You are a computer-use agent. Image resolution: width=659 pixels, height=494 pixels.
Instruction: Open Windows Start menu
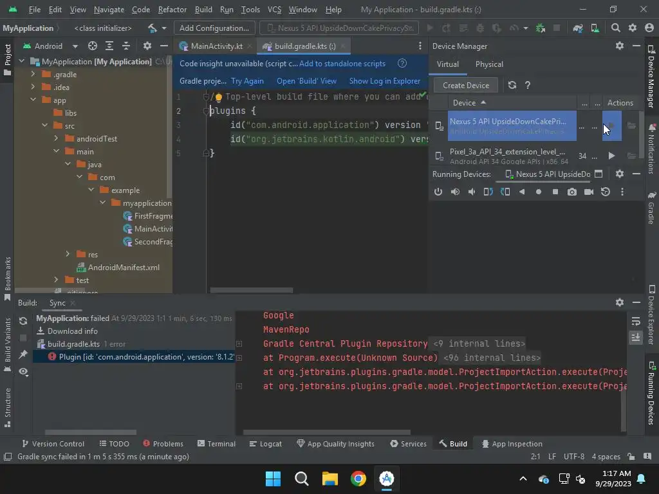[273, 479]
